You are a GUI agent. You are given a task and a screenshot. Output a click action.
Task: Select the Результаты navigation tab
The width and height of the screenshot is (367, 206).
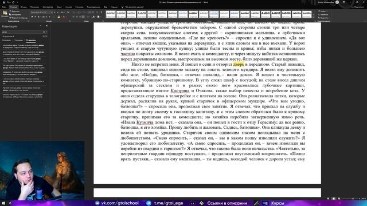(31, 40)
